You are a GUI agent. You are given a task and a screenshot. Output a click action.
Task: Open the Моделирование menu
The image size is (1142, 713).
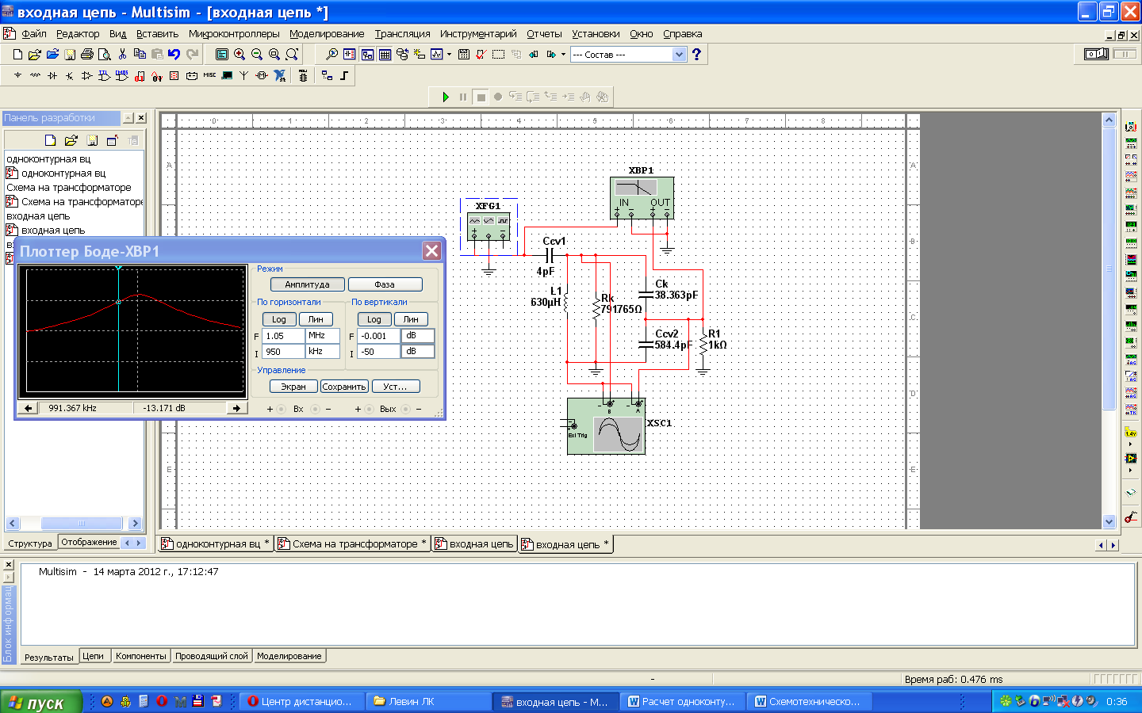coord(327,34)
